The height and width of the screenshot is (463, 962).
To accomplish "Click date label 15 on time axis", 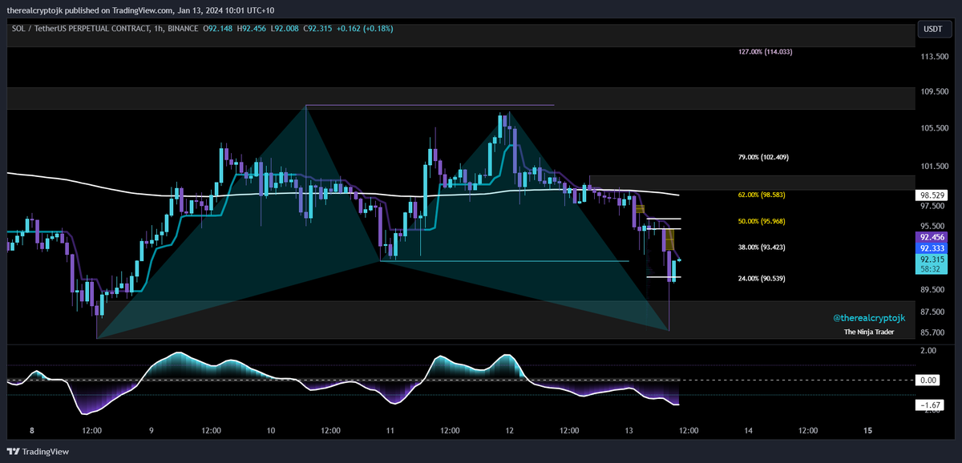I will point(868,430).
